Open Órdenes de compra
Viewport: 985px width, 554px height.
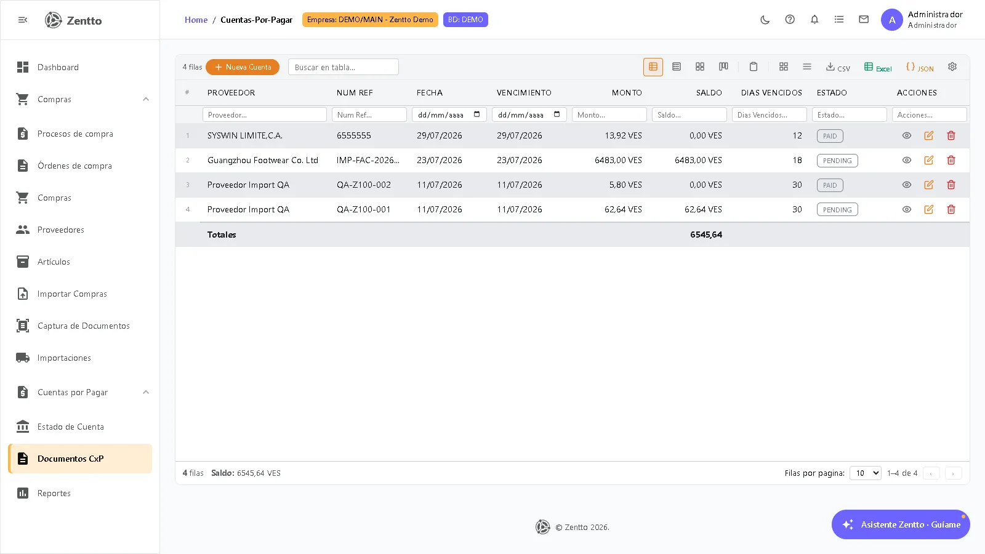80,166
